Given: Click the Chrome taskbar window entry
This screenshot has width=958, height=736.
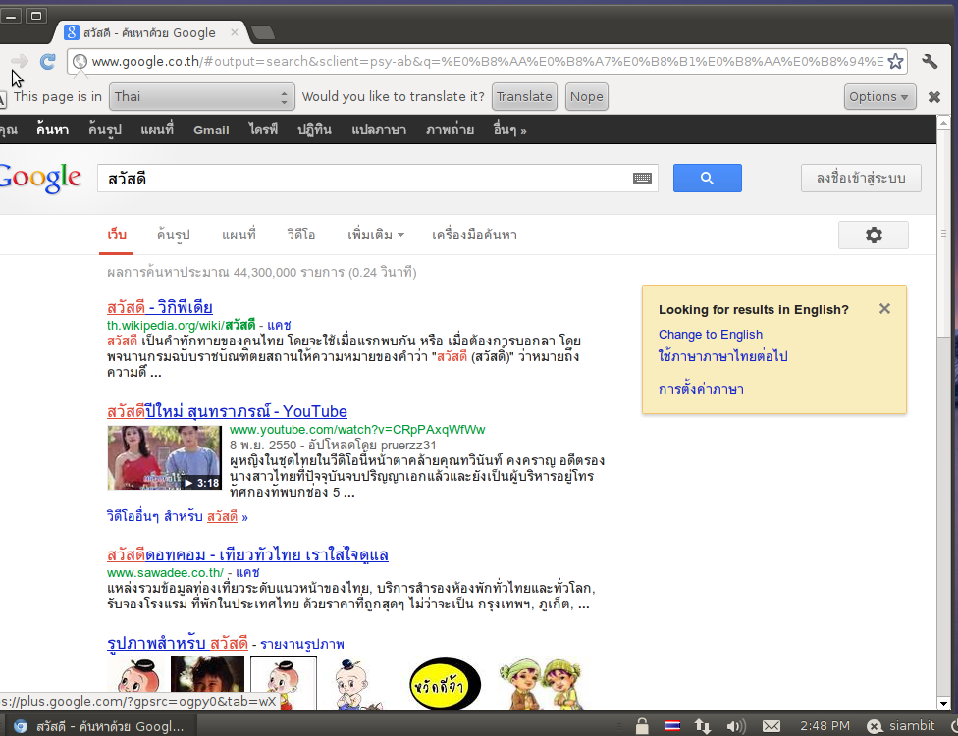Looking at the screenshot, I should [99, 726].
